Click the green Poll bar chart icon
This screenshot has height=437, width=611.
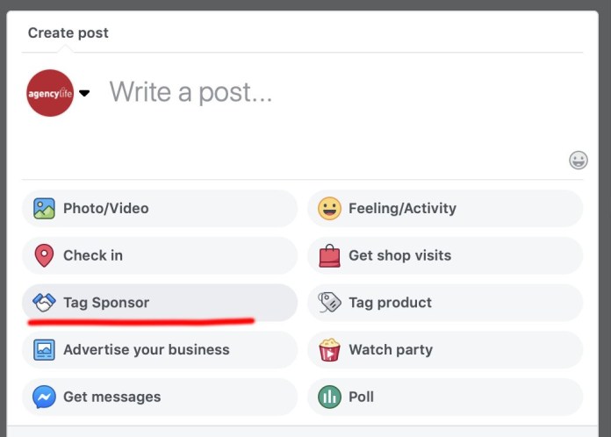point(329,397)
